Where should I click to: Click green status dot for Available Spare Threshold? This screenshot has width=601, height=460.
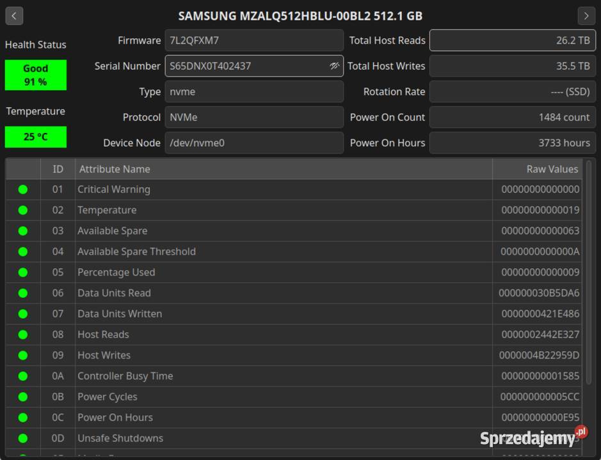(23, 252)
